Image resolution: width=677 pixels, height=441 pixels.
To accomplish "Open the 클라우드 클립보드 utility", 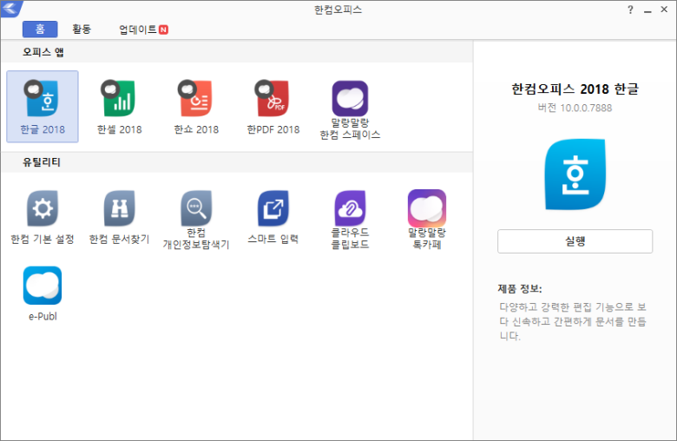I will (x=350, y=220).
